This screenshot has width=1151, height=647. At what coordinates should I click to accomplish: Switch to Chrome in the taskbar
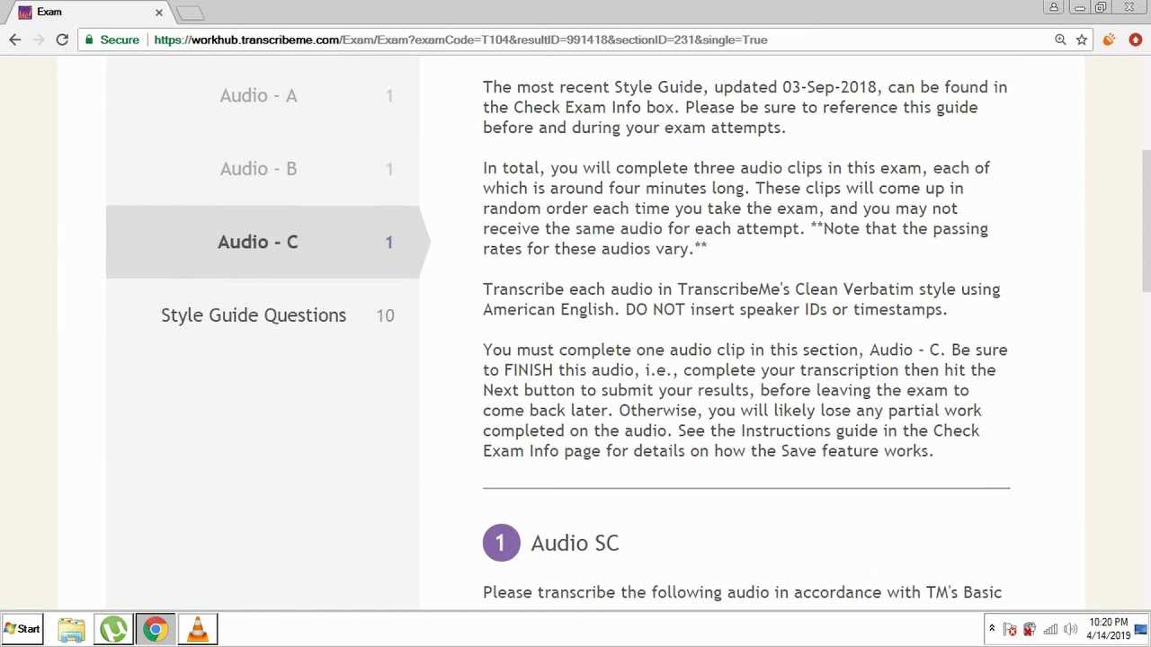156,629
